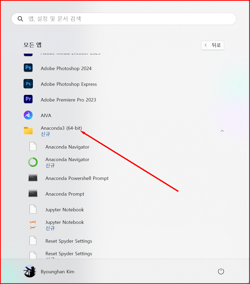Click blank-page icon of first Reset Spyder Settings
Image resolution: width=250 pixels, height=284 pixels.
coord(33,241)
